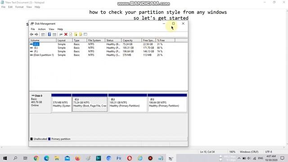Click the Connect/Refresh disk toolbar icon

tap(61, 34)
